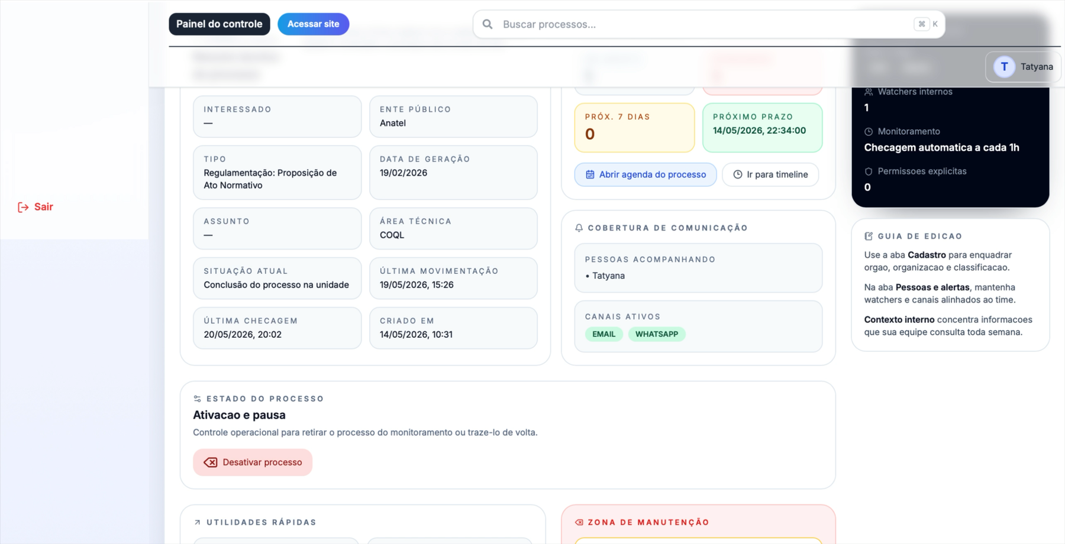The height and width of the screenshot is (544, 1065).
Task: Go to Ir para timeline button
Action: click(x=770, y=174)
